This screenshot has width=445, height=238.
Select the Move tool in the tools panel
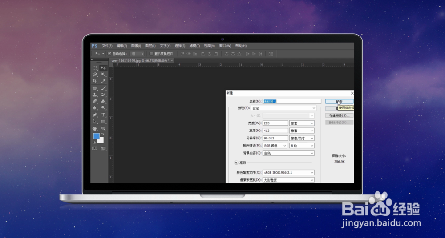pos(103,68)
